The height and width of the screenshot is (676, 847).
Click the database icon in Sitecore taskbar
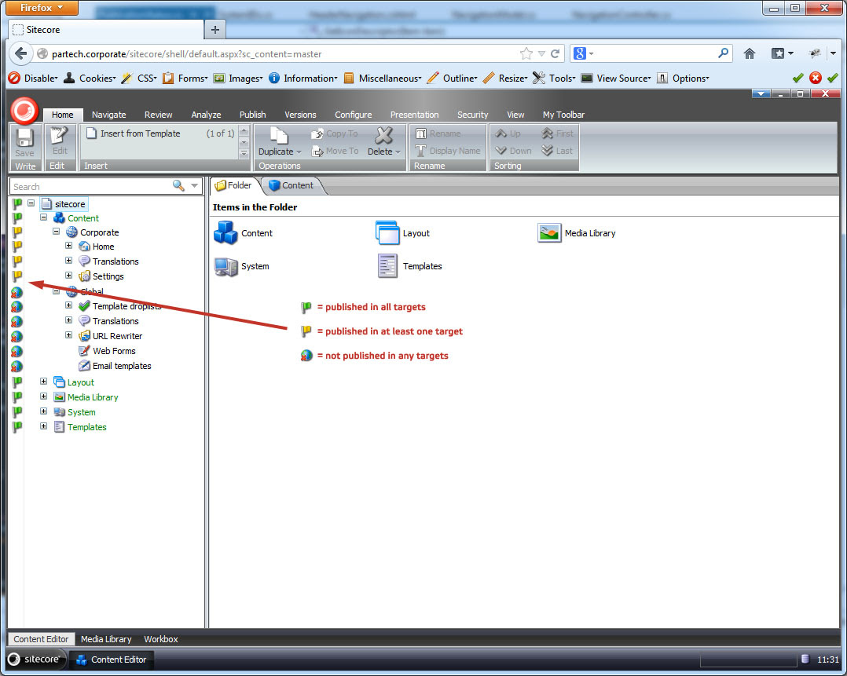coord(805,659)
